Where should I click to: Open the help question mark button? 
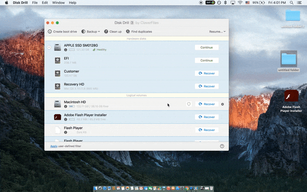(x=222, y=146)
